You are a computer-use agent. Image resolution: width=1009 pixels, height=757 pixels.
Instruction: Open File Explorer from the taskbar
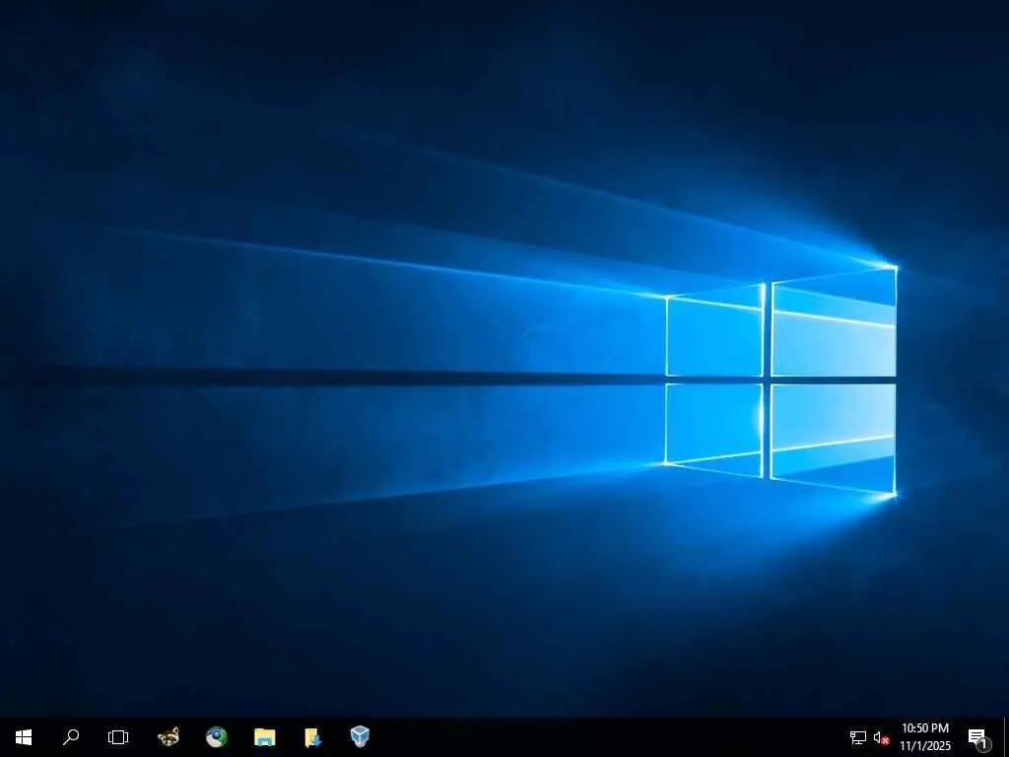click(264, 737)
